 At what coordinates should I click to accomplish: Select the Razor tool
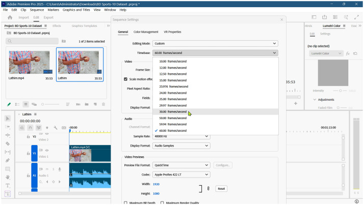tap(8, 143)
